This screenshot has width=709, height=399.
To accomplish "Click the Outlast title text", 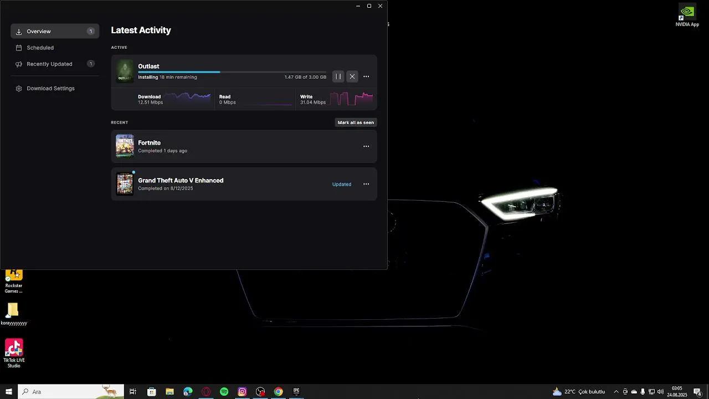I will pos(148,66).
